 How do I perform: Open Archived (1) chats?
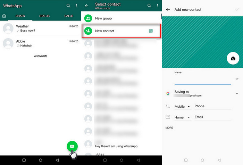point(41,56)
